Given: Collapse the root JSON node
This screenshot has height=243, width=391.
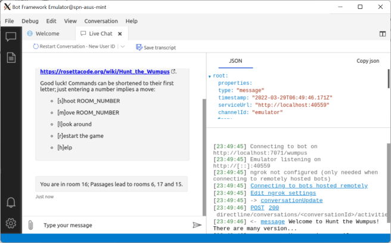Looking at the screenshot, I should pos(210,76).
